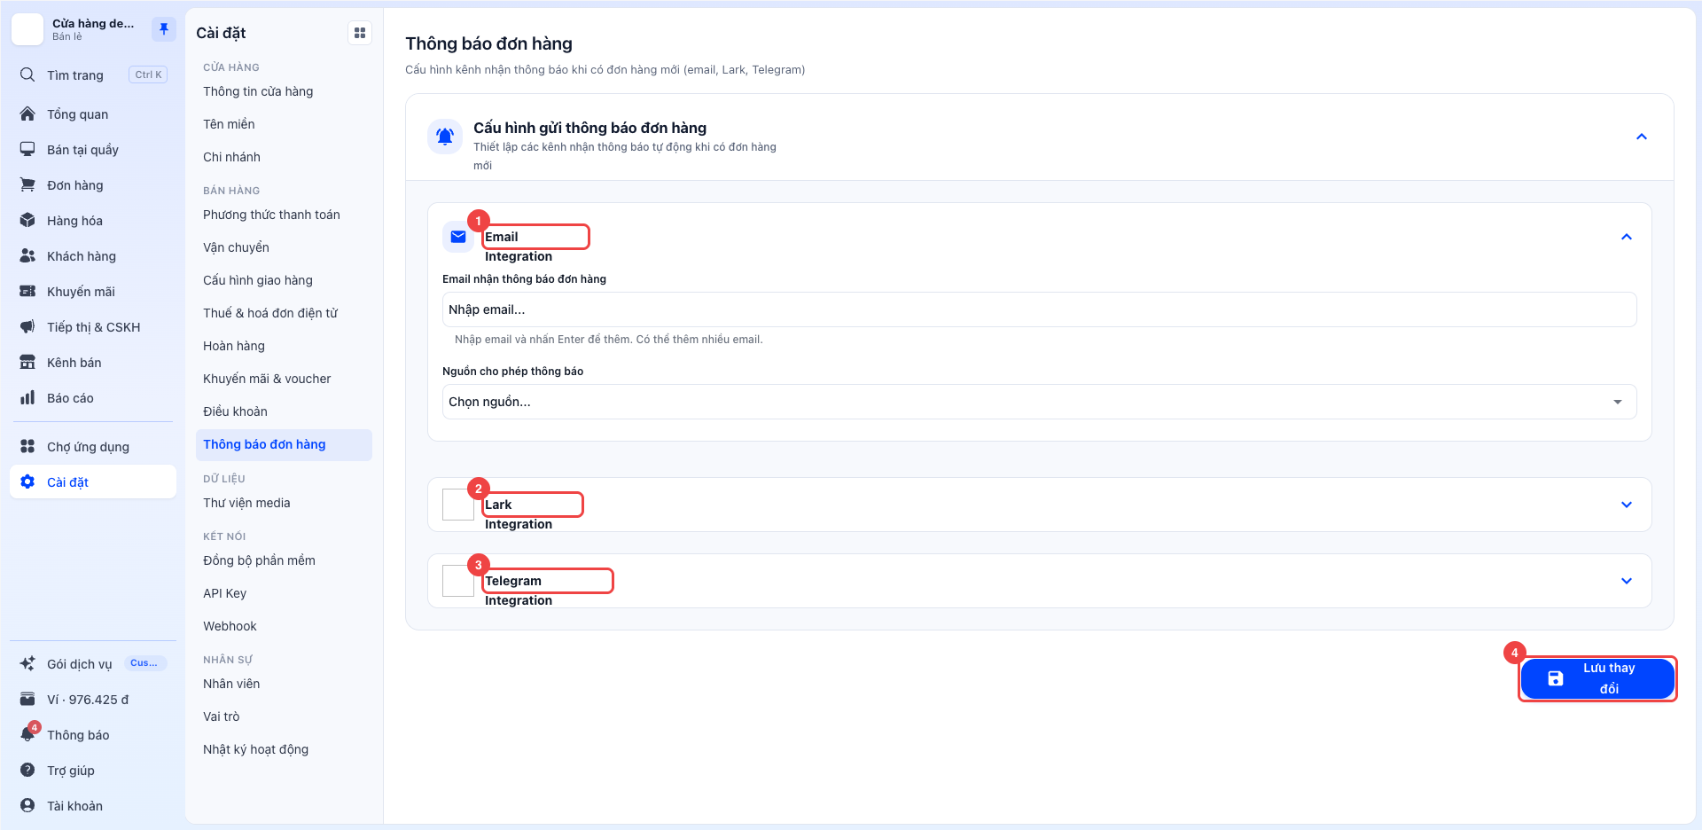
Task: Open Bán tại quầy monitor icon
Action: click(27, 149)
